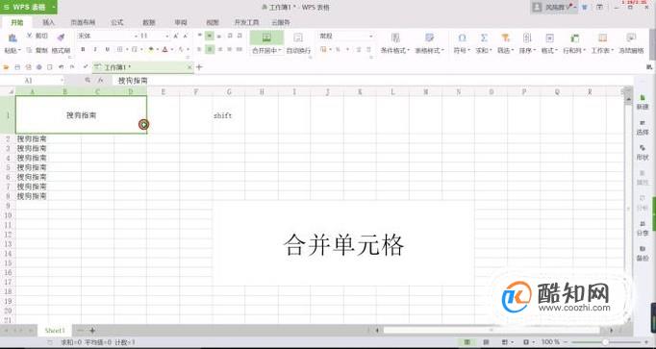Click the Paste (粘贴) icon
The width and height of the screenshot is (656, 349).
[x=13, y=38]
